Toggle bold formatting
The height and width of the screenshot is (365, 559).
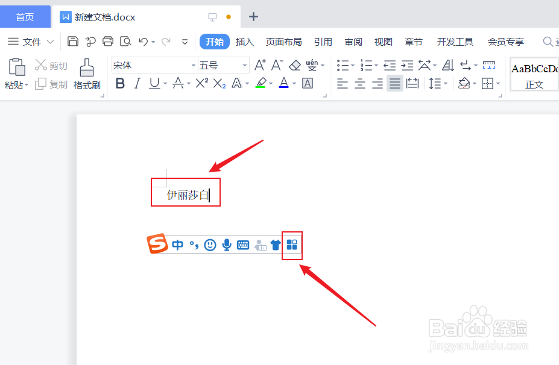(120, 83)
